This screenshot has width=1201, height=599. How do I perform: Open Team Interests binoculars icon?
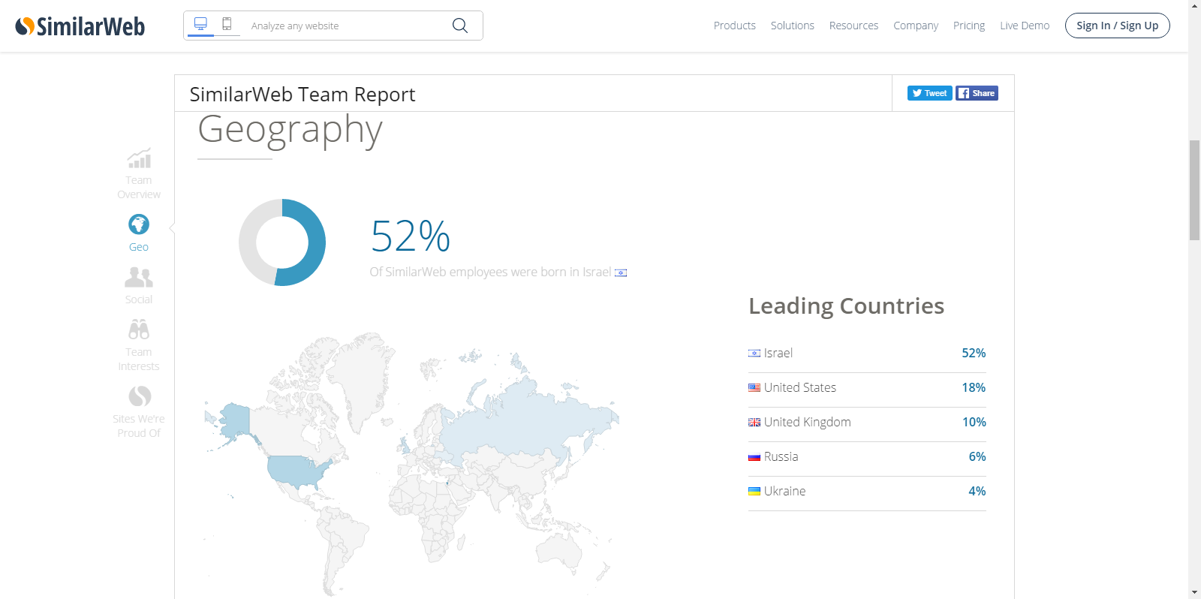(139, 330)
